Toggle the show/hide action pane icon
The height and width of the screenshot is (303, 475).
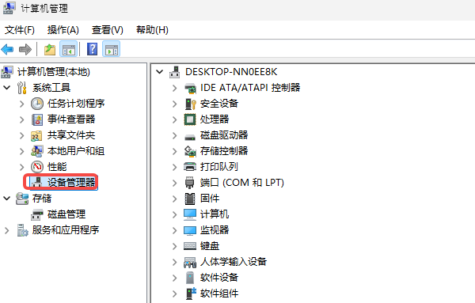tap(112, 49)
